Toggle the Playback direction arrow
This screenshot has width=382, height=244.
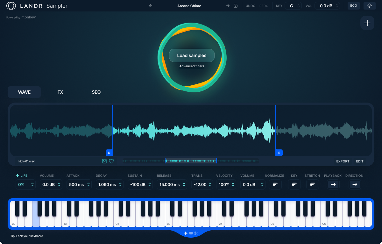(x=333, y=184)
